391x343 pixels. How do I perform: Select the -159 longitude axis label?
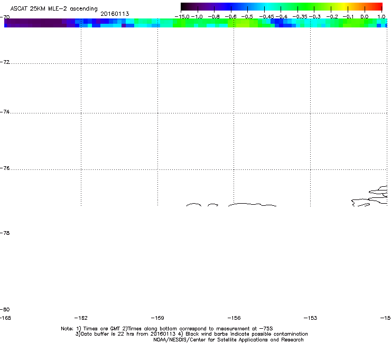pos(157,318)
